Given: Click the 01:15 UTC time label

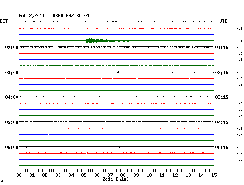Looking at the screenshot, I should [x=222, y=47].
